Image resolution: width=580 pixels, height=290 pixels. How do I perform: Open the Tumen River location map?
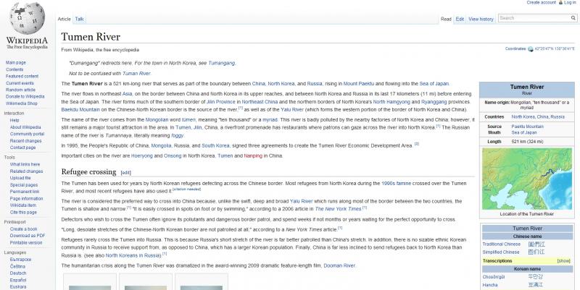527,179
